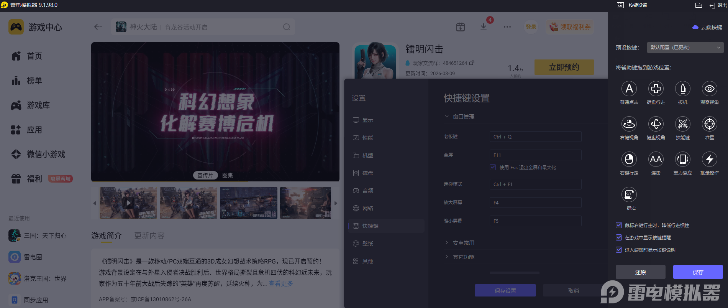Viewport: 728px width, 308px height.
Task: Toggle 在游戏中显示按键提醒 checkbox
Action: [618, 237]
